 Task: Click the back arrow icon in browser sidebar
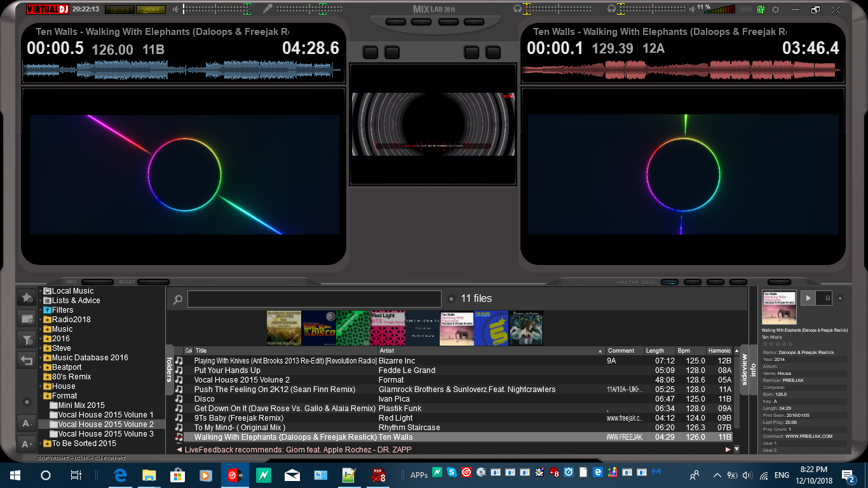tap(27, 361)
